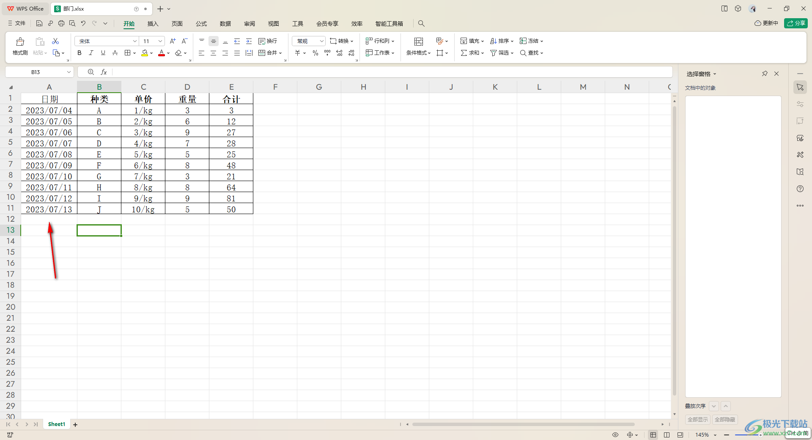Click the Print icon in the quick toolbar
This screenshot has width=812, height=440.
pos(61,24)
